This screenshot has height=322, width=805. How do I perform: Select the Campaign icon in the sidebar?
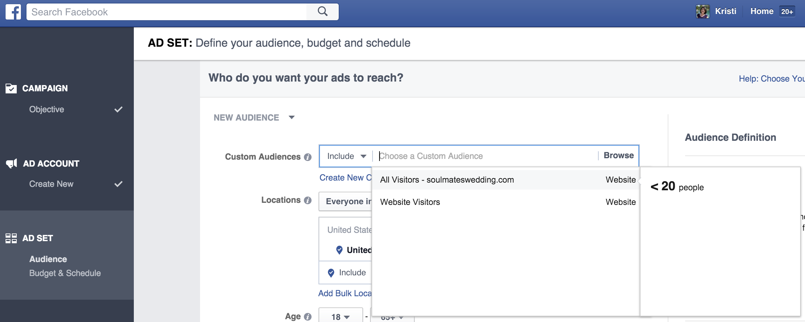click(11, 88)
